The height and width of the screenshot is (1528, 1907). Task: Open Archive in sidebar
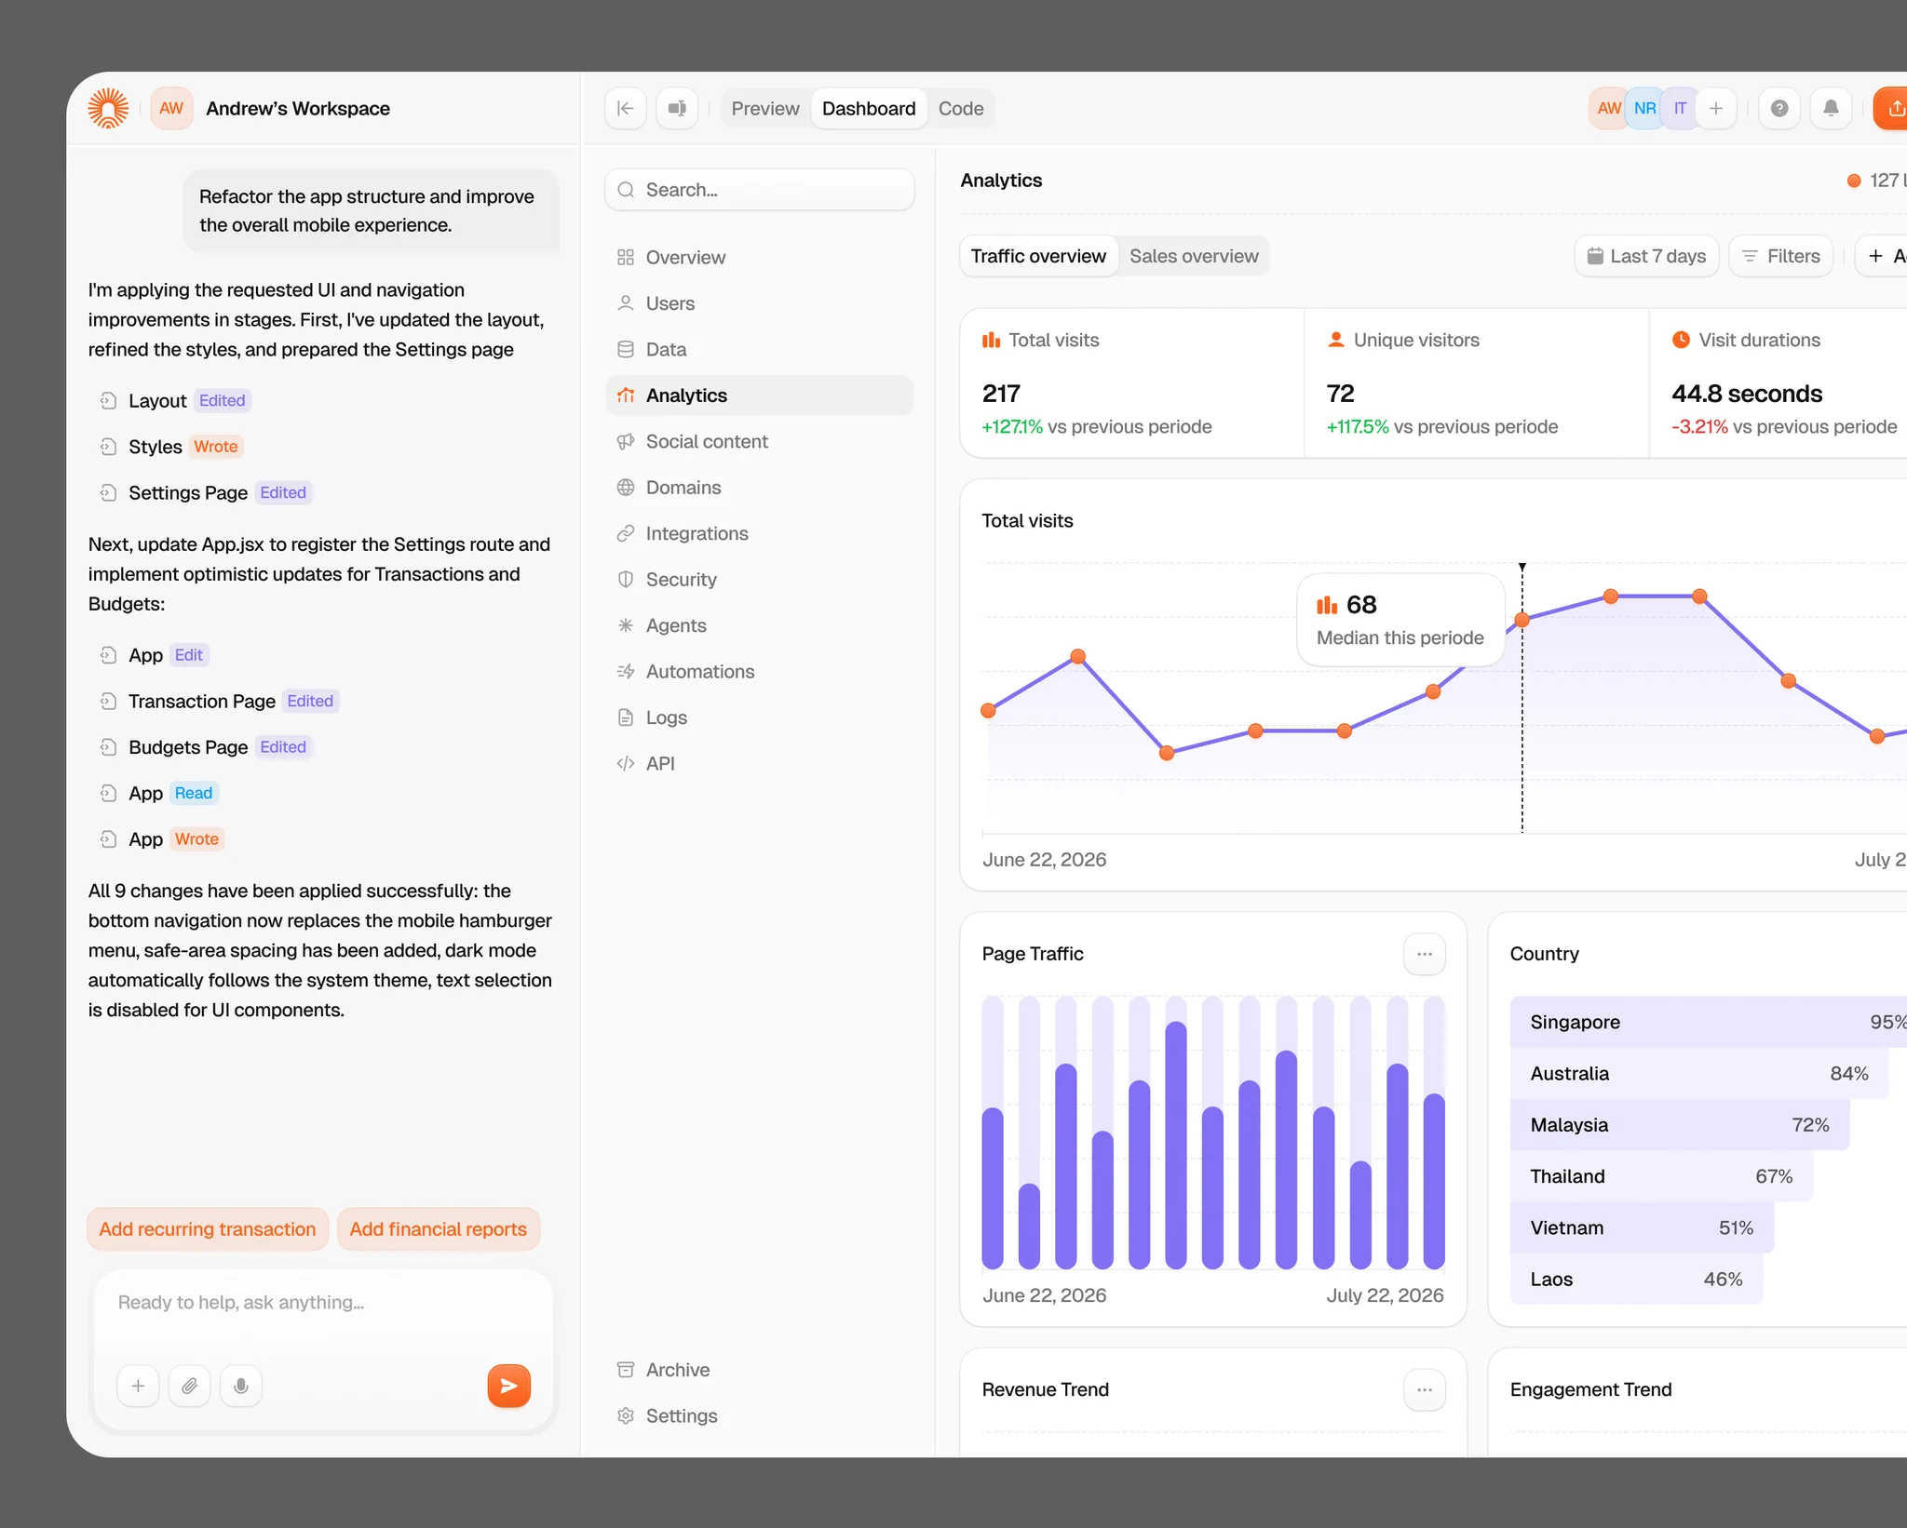[x=760, y=1370]
